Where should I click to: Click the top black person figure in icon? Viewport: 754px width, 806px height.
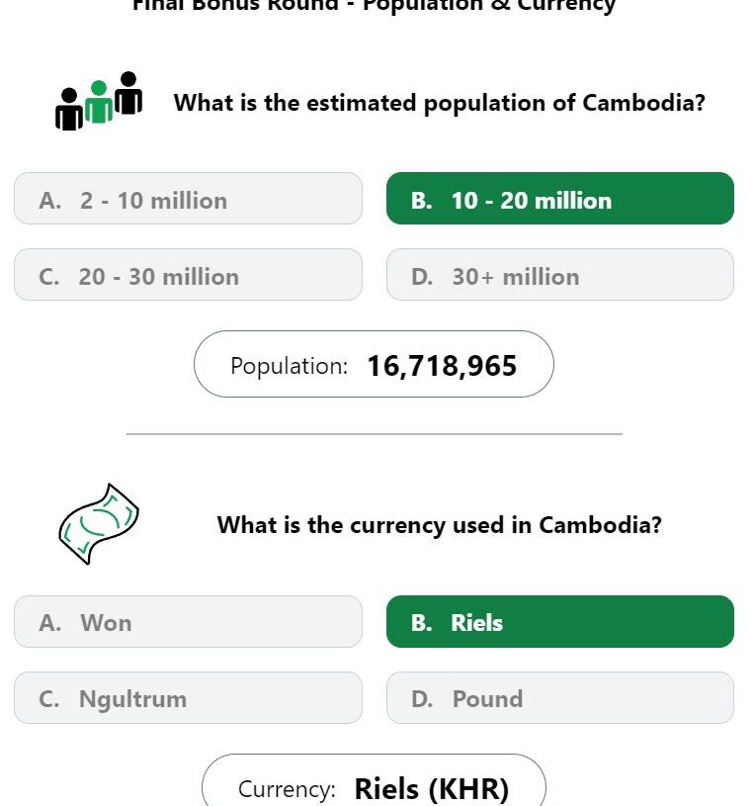tap(128, 93)
